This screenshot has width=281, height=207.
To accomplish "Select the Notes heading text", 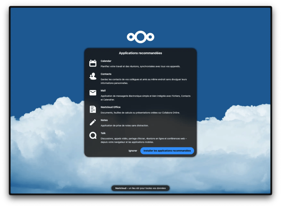I will click(x=104, y=120).
